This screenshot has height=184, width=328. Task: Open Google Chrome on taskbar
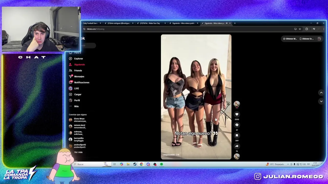coord(141,164)
